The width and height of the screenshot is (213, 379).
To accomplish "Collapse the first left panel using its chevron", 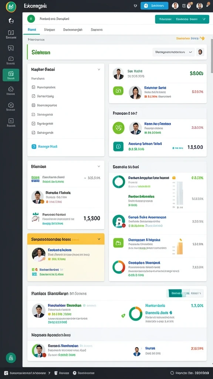I will tap(99, 69).
